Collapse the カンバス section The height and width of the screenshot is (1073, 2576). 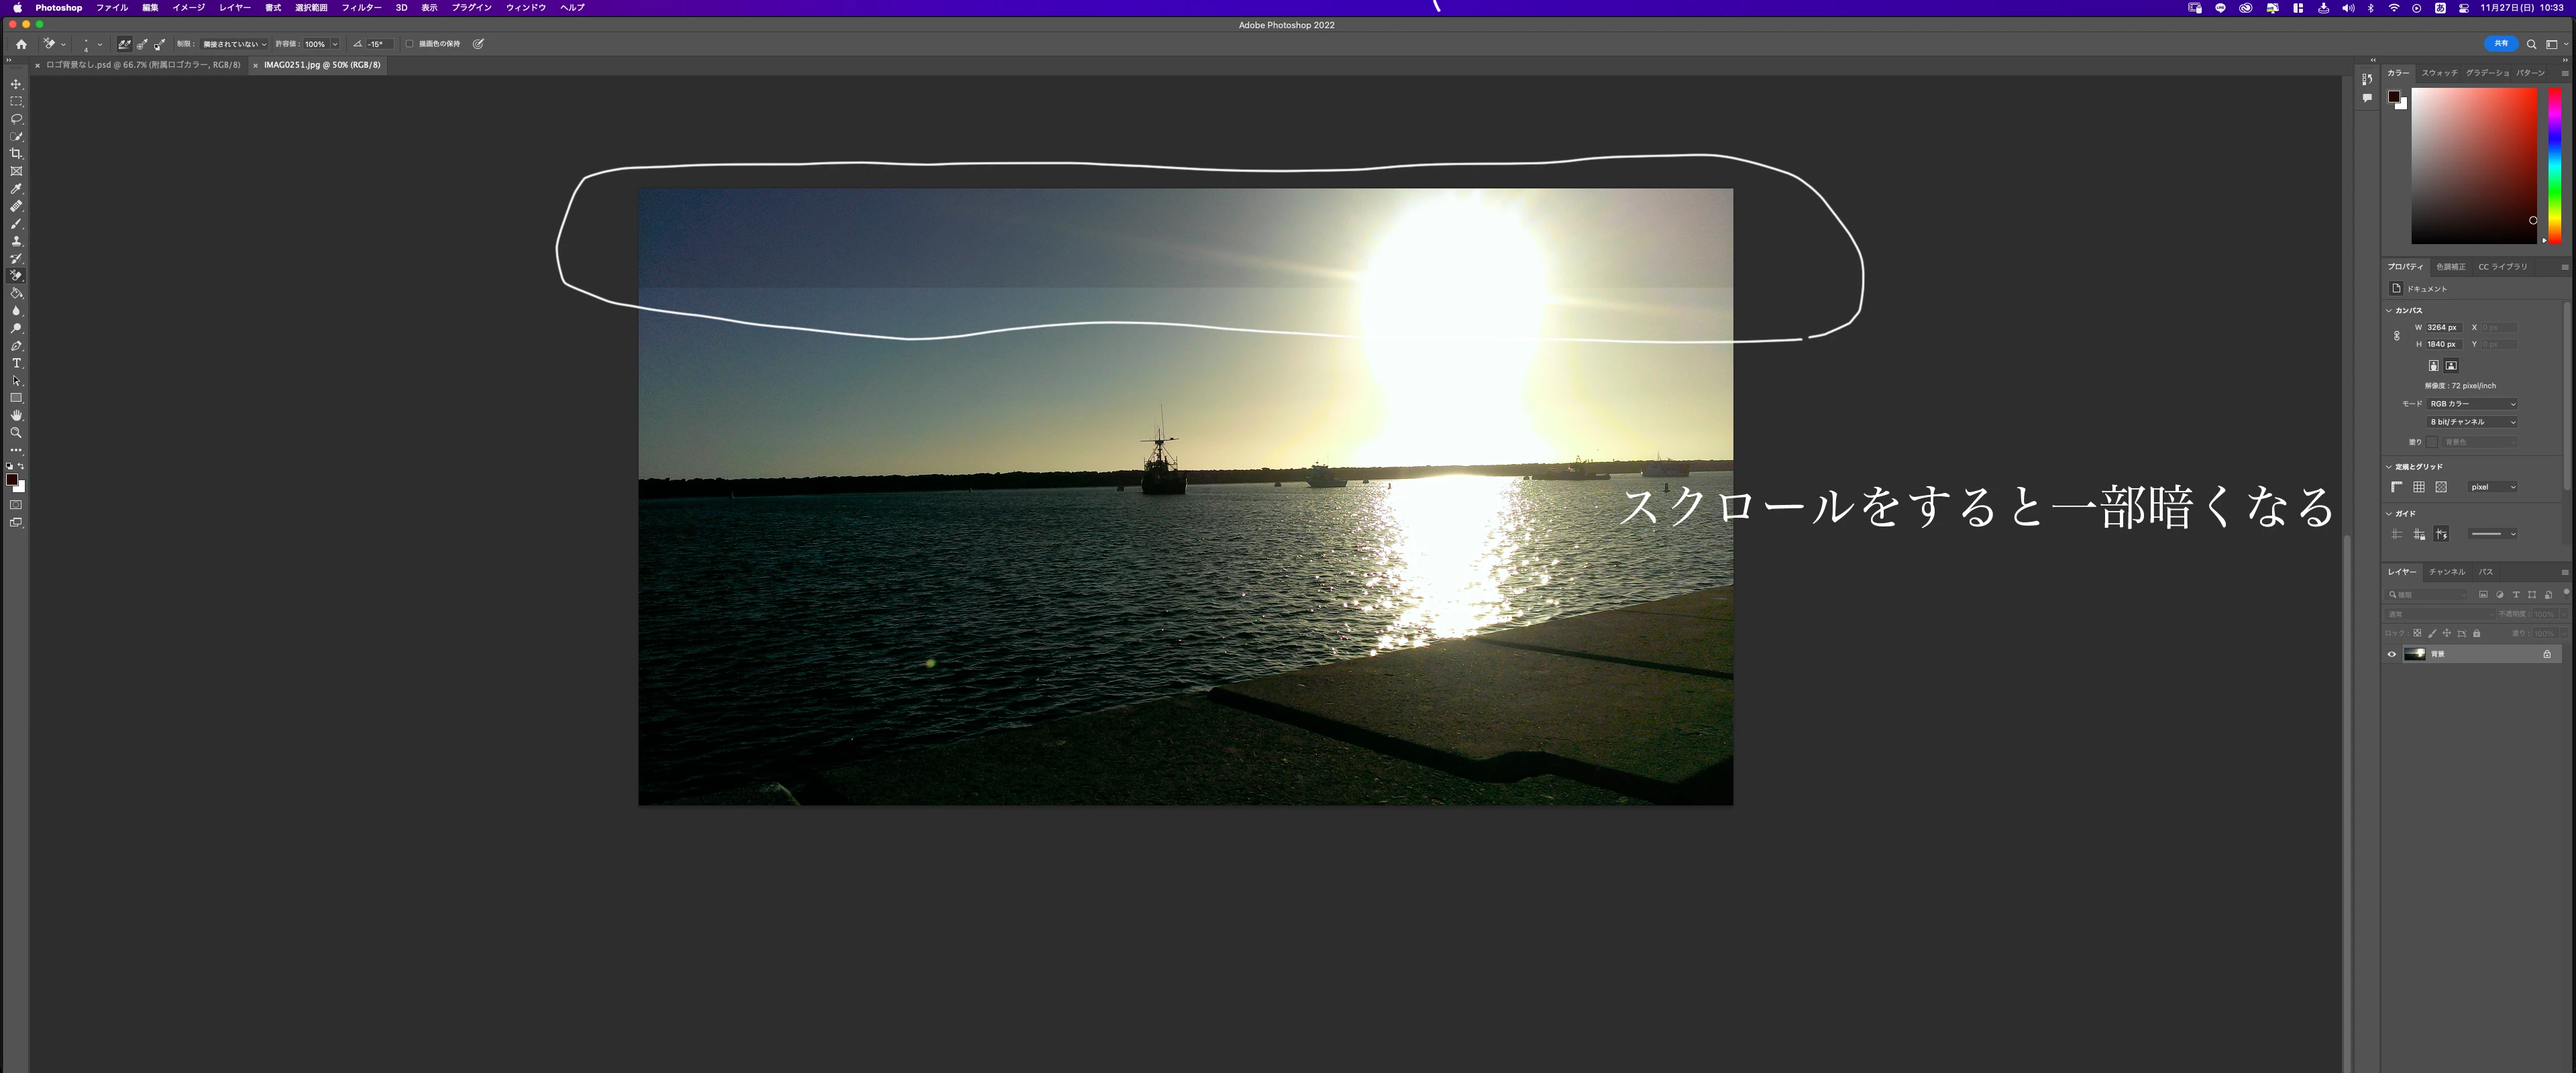click(x=2389, y=310)
